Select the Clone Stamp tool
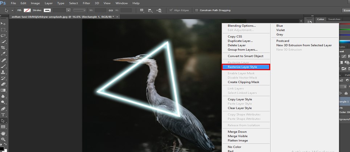The height and width of the screenshot is (152, 350). tap(3, 72)
